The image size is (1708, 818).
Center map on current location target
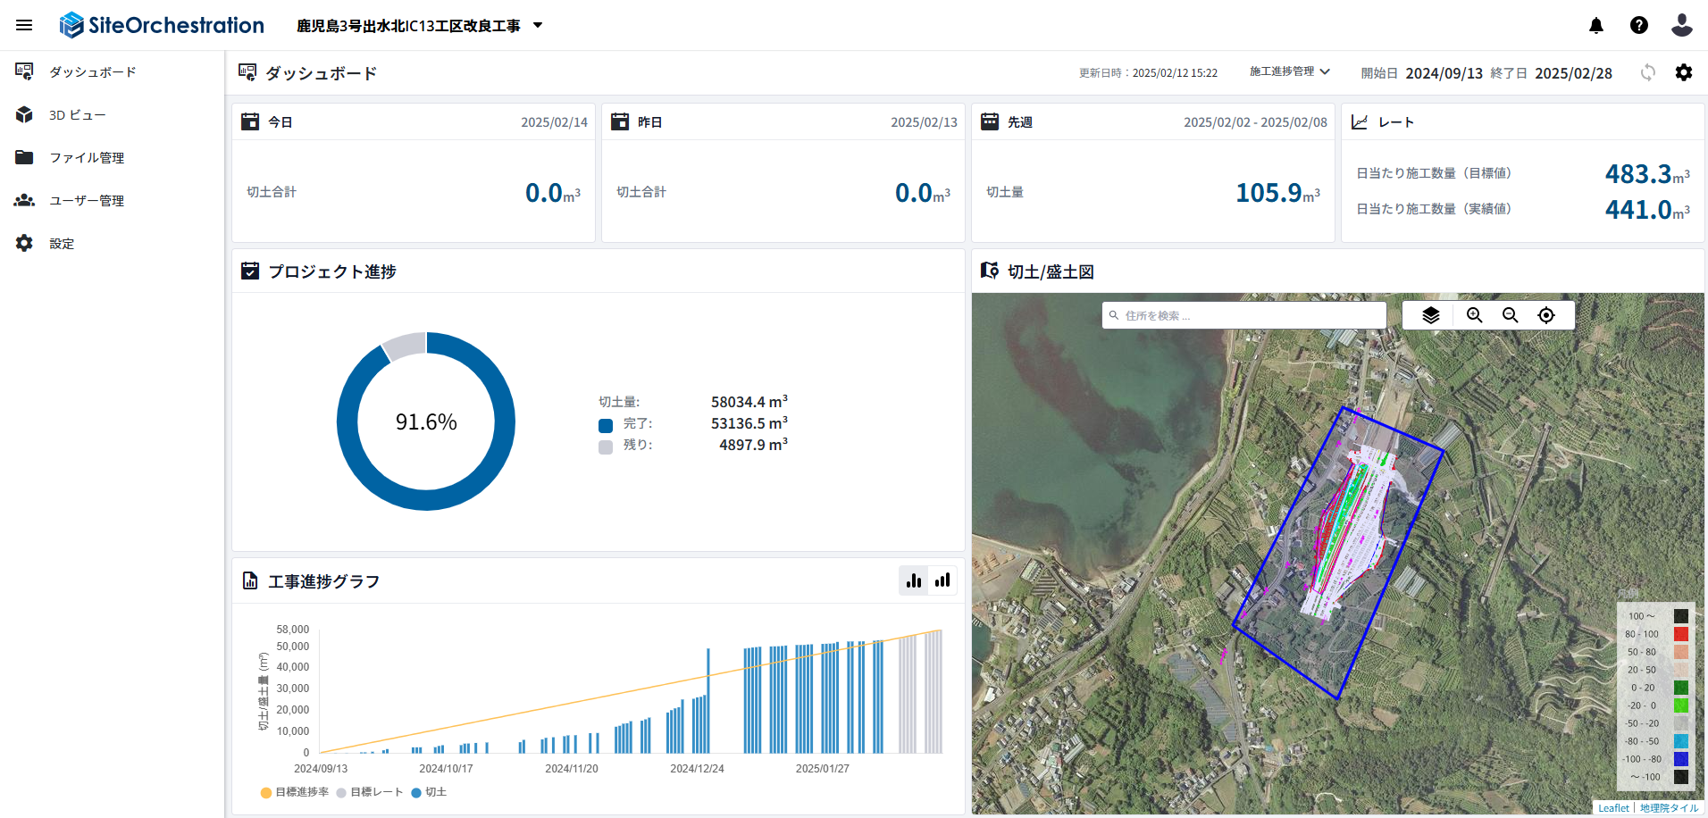pos(1546,315)
